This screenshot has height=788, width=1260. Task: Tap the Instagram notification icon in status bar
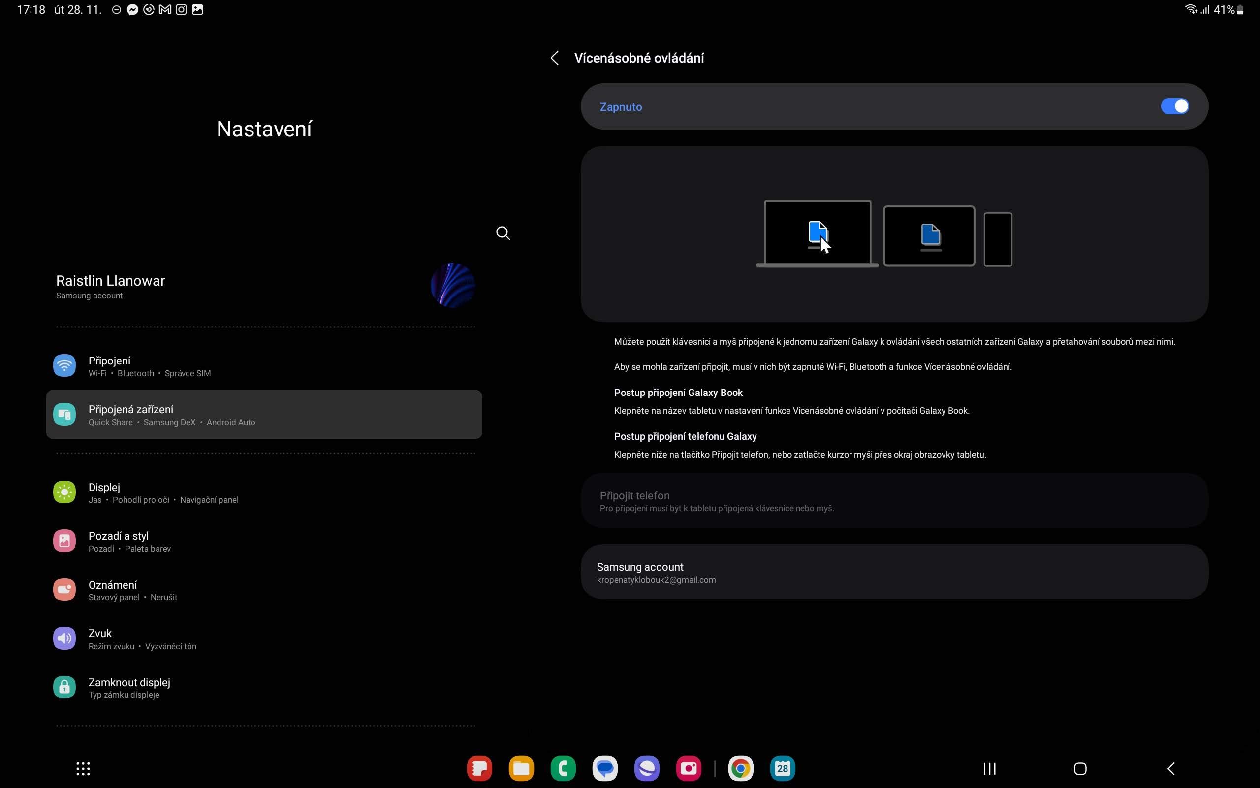tap(181, 9)
